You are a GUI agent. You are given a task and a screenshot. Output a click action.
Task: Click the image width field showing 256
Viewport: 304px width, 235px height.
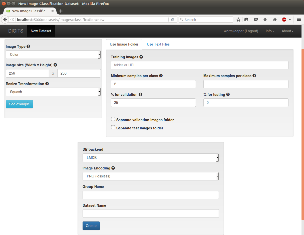click(x=27, y=73)
